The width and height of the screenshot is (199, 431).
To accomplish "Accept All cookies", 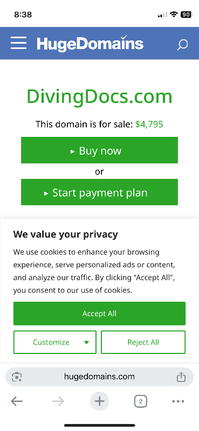I will (x=99, y=314).
